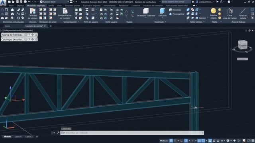
Task: Toggle MODELO space button in status bar
Action: 164,141
